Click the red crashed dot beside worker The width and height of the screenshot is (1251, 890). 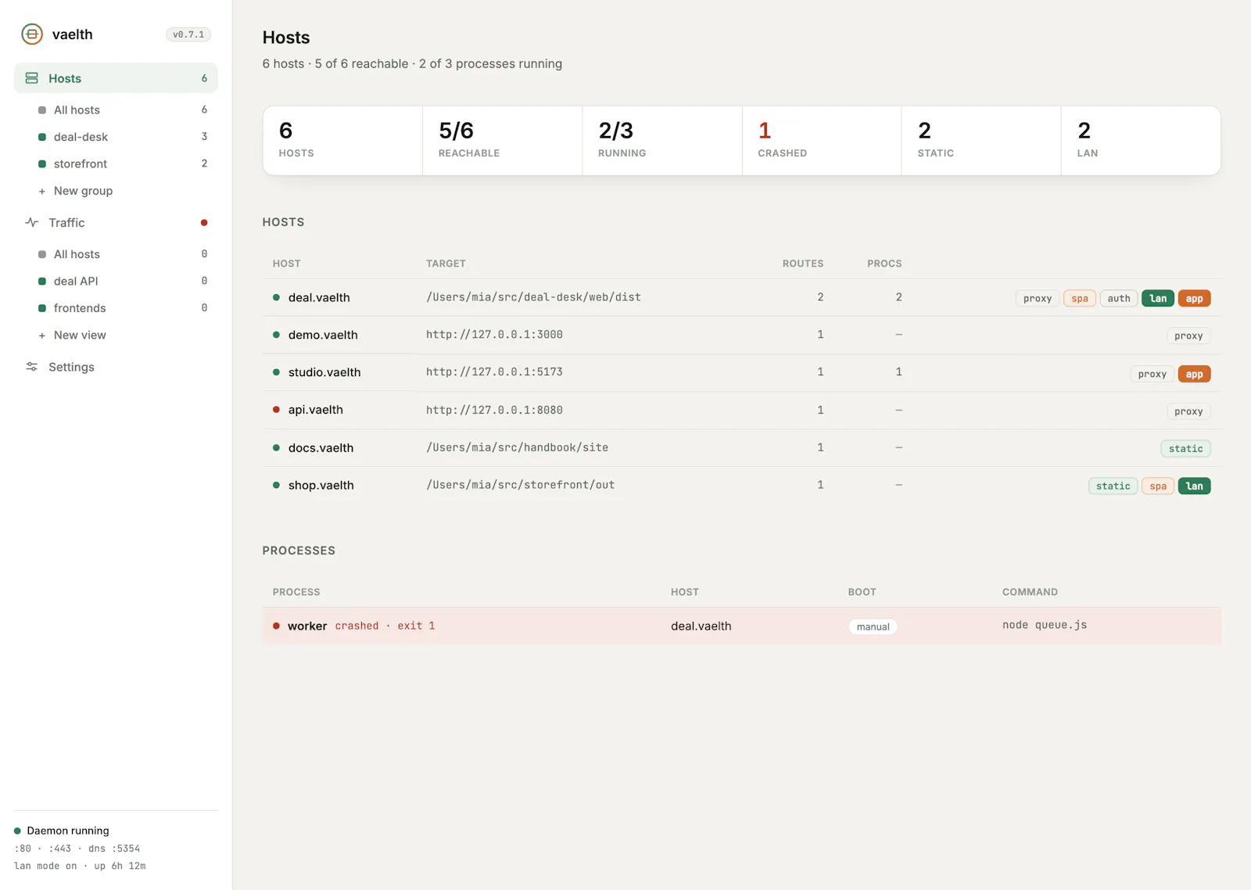[276, 626]
